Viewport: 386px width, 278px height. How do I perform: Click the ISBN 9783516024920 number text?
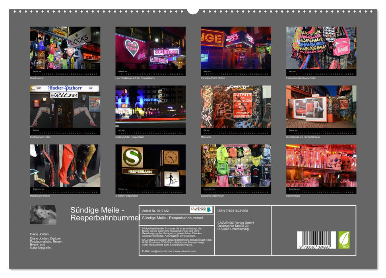pos(233,210)
